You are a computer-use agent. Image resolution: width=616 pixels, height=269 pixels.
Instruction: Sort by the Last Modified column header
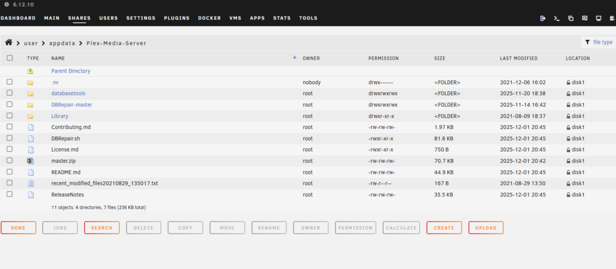click(x=519, y=58)
